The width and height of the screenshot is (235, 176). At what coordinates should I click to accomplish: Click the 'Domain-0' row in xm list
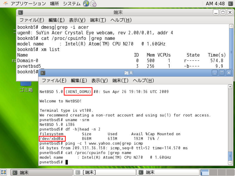(x=120, y=61)
